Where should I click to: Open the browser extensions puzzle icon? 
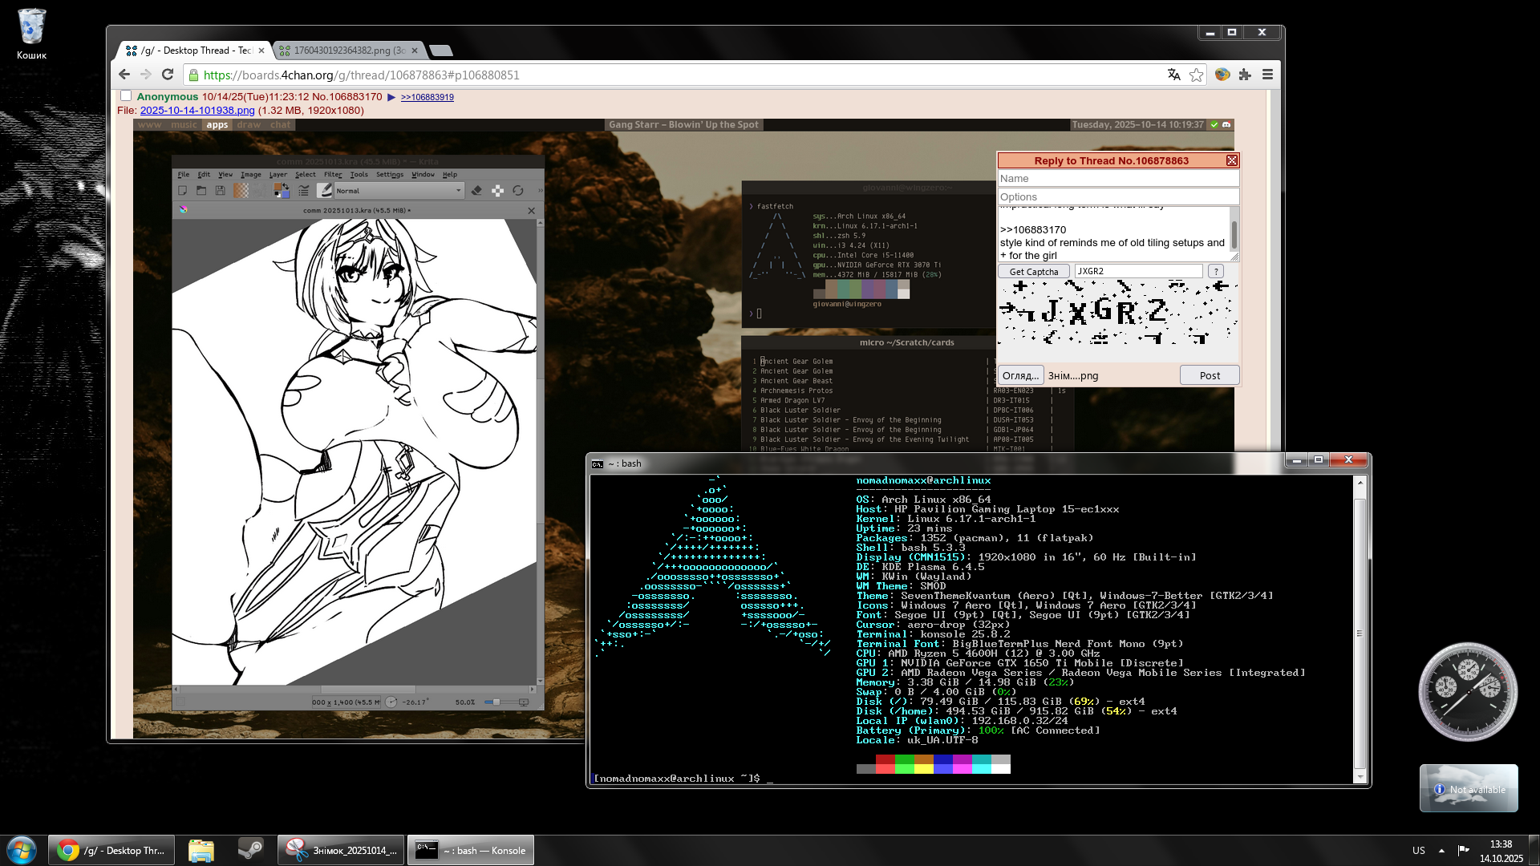coord(1245,75)
